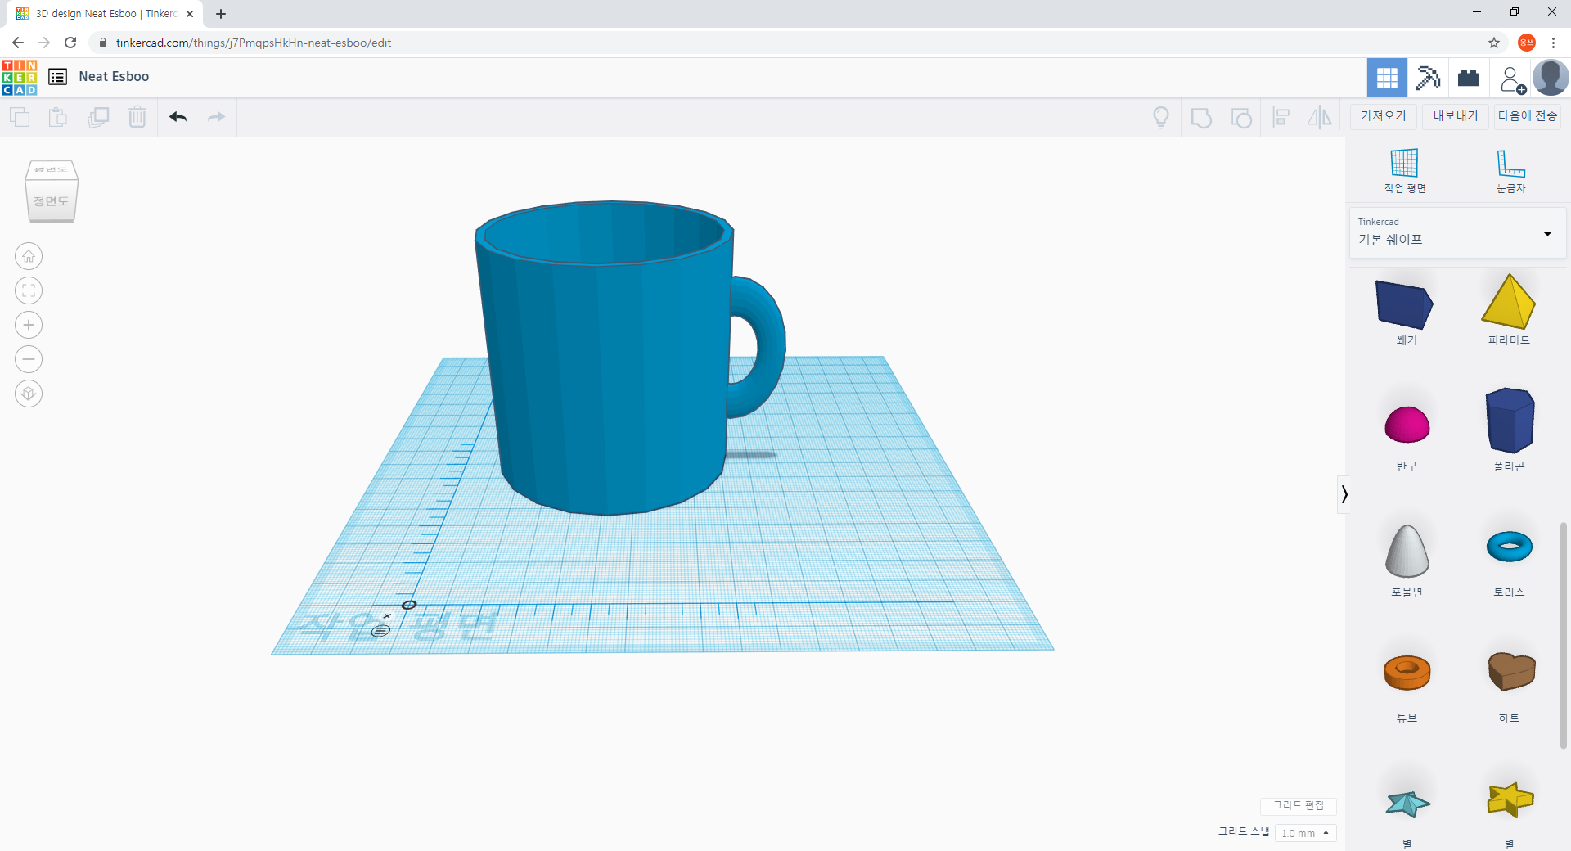Toggle orthographic/perspective view
The width and height of the screenshot is (1571, 851).
pos(29,394)
